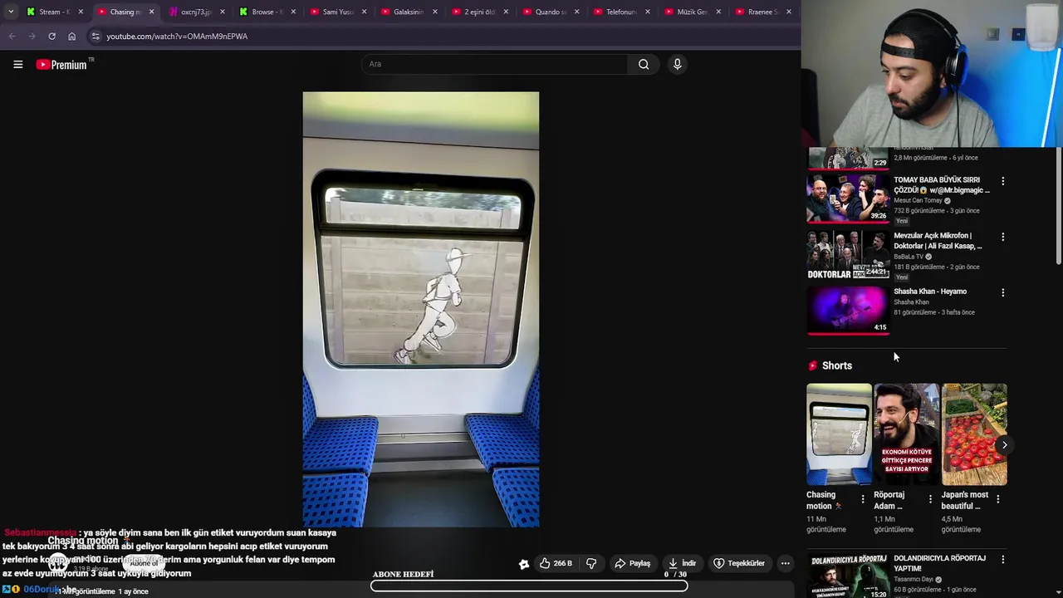Focus the address bar URL

pyautogui.click(x=177, y=37)
